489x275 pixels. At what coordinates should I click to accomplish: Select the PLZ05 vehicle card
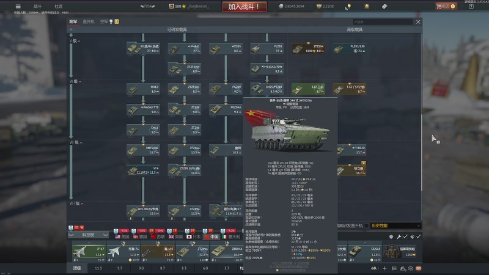click(267, 48)
